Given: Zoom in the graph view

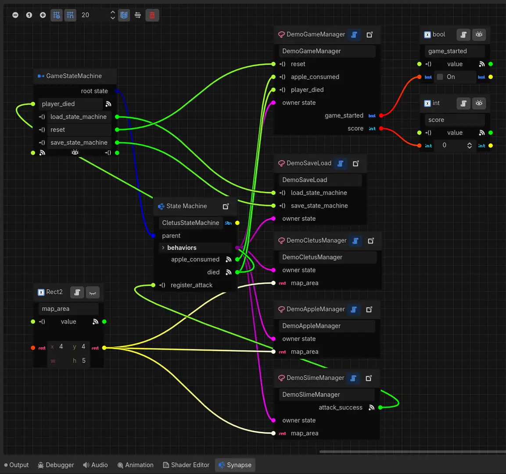Looking at the screenshot, I should pyautogui.click(x=43, y=15).
